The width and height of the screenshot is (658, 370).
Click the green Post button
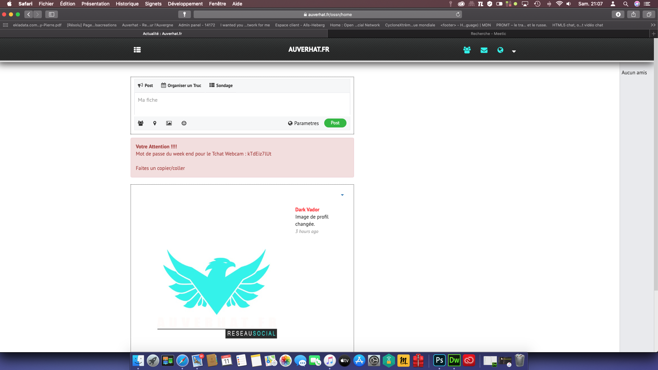tap(335, 123)
